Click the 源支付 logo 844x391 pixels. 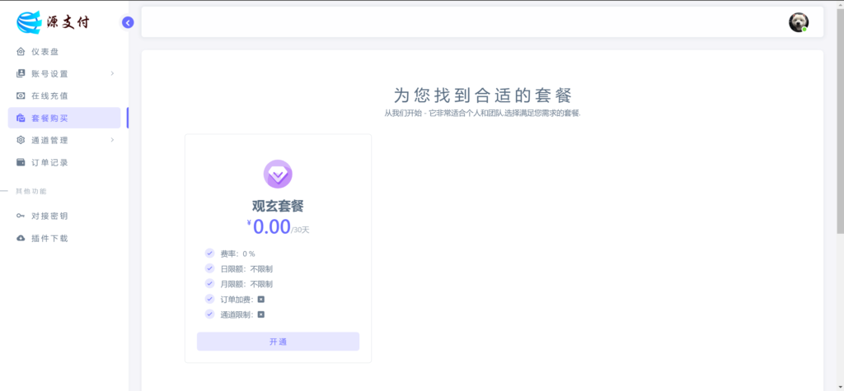(53, 22)
